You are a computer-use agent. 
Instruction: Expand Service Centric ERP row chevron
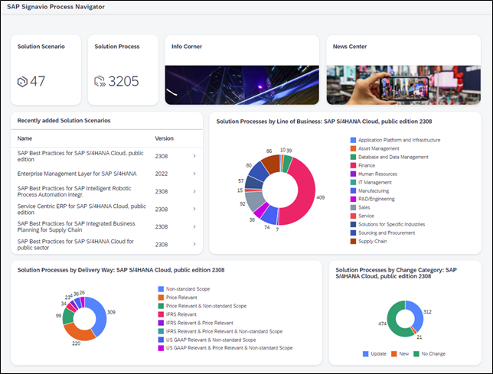pyautogui.click(x=194, y=209)
